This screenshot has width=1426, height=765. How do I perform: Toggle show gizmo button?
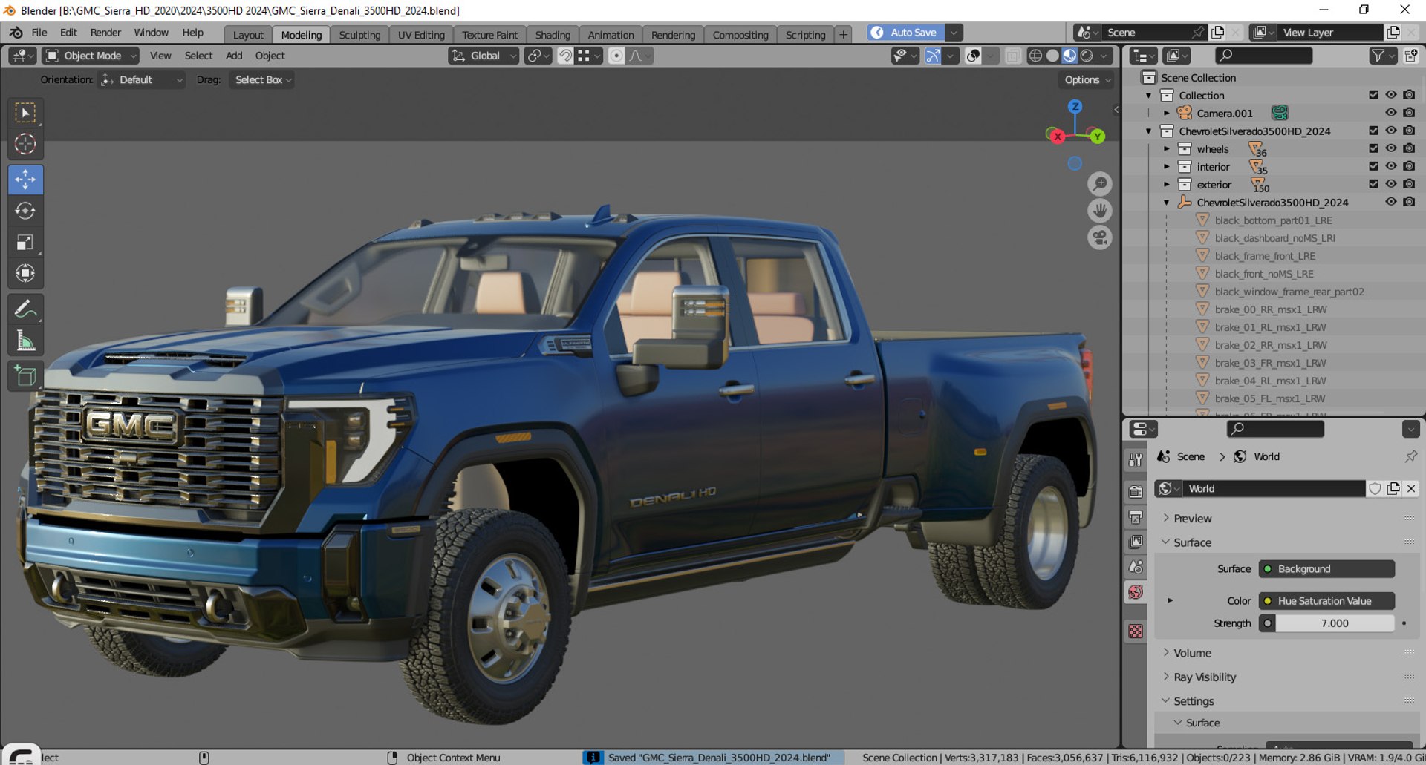[x=933, y=56]
